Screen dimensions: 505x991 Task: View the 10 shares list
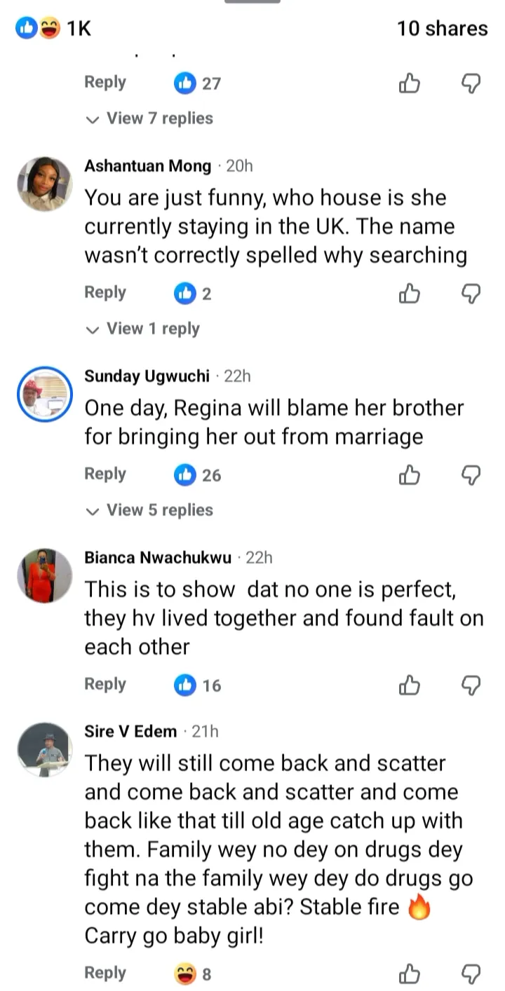pyautogui.click(x=442, y=29)
